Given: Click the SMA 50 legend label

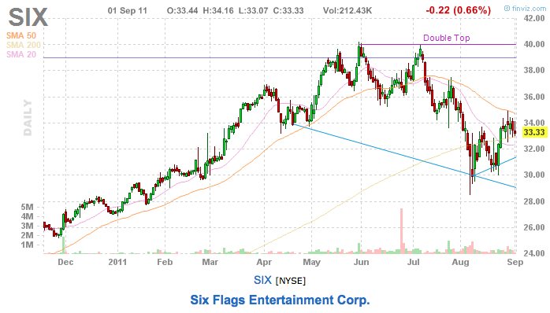Looking at the screenshot, I should 21,35.
